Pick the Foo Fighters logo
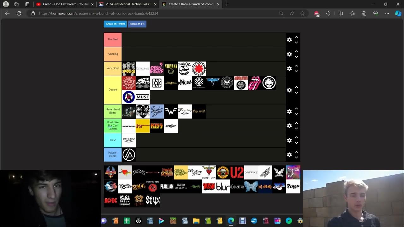 coord(153,186)
